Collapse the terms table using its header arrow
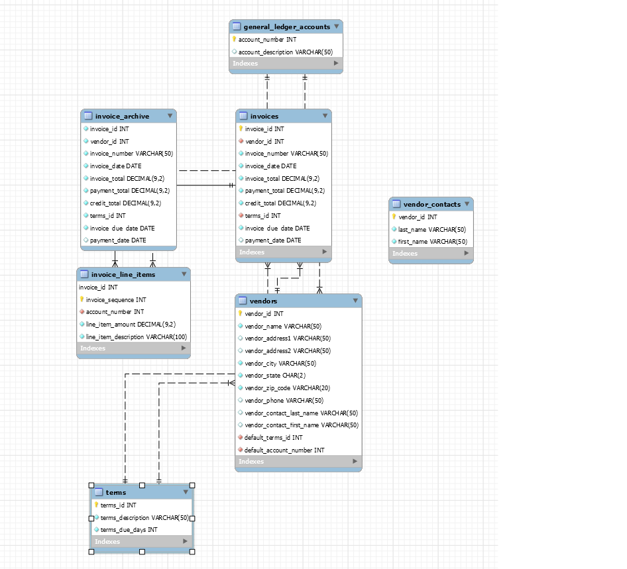The image size is (627, 569). point(186,492)
